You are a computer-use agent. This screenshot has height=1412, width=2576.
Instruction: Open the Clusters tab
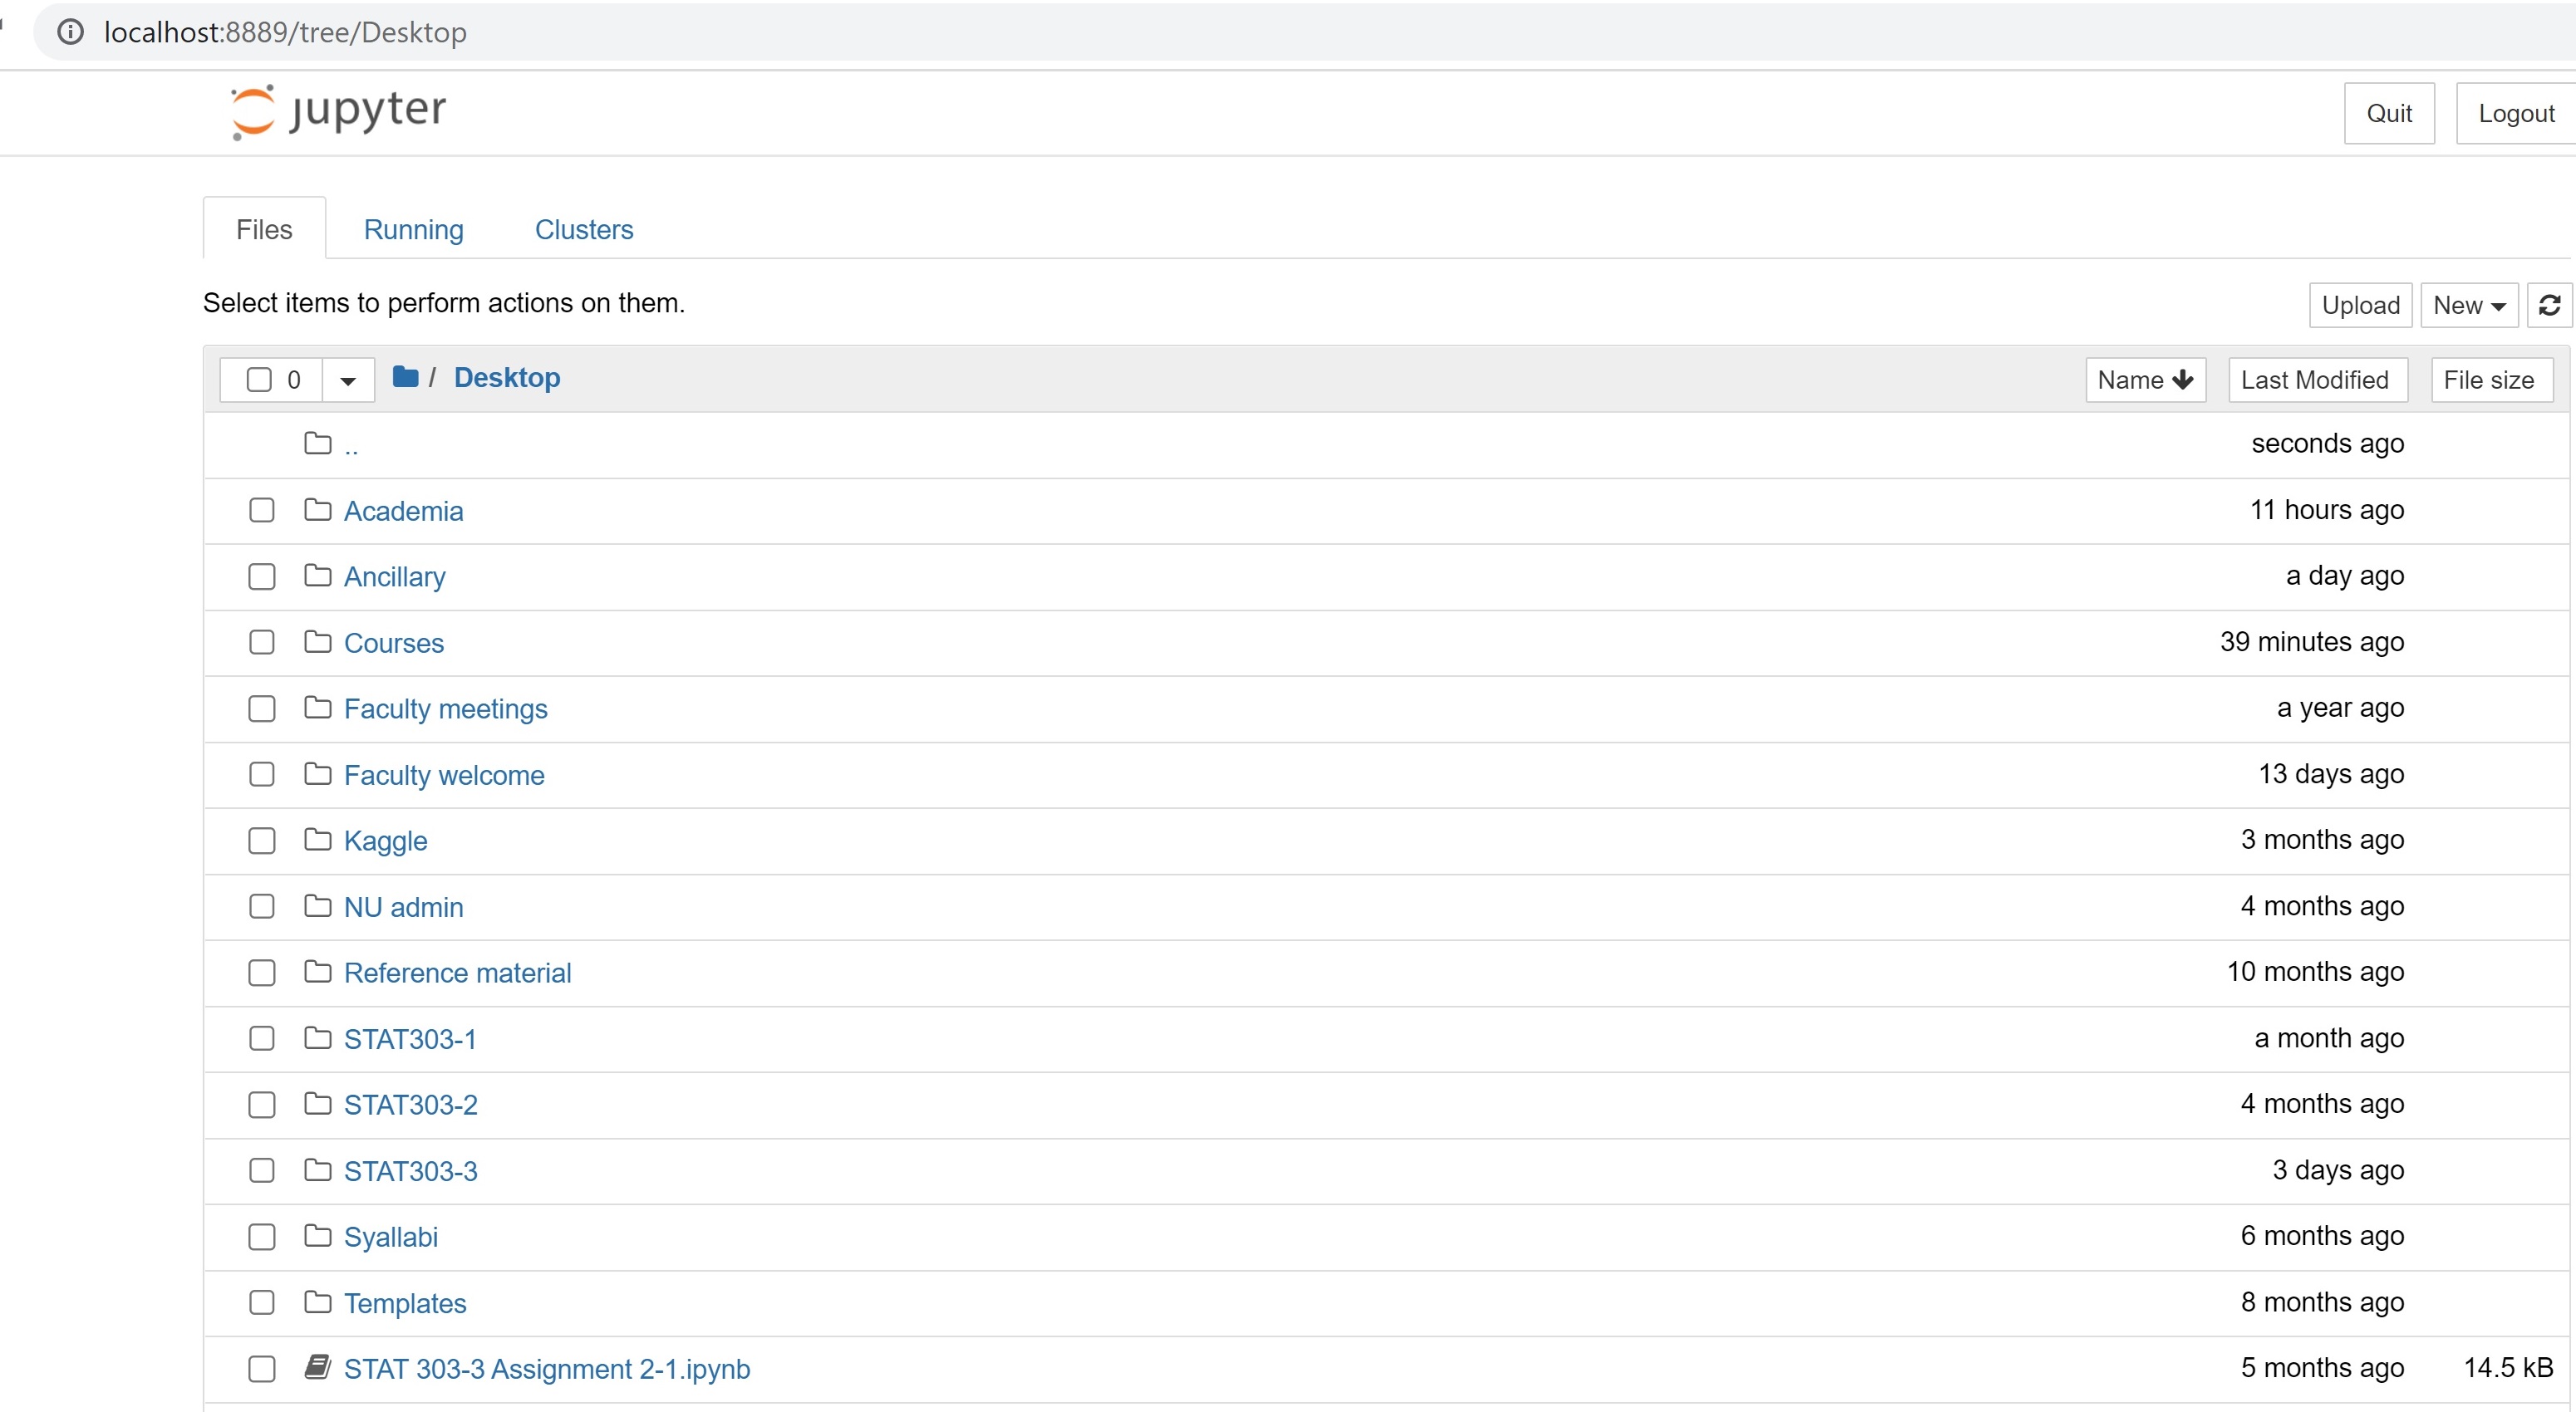point(583,230)
